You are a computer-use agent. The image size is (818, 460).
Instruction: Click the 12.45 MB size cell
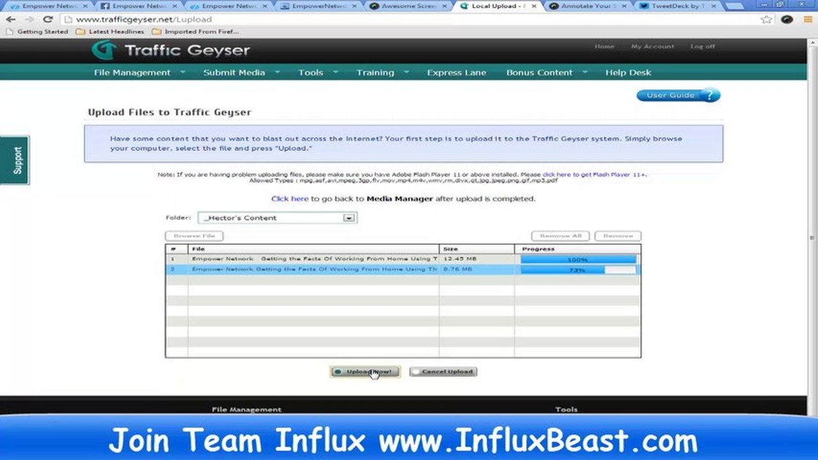point(476,259)
